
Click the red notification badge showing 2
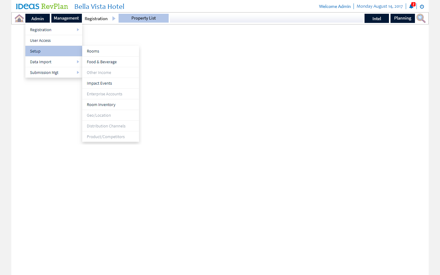click(x=413, y=4)
